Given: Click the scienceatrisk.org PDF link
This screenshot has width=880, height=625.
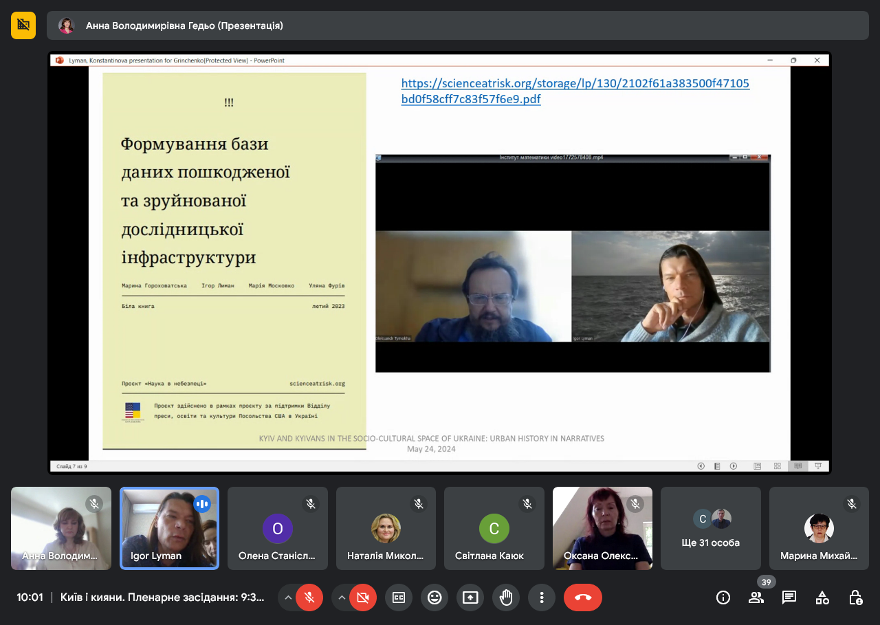Looking at the screenshot, I should coord(575,91).
